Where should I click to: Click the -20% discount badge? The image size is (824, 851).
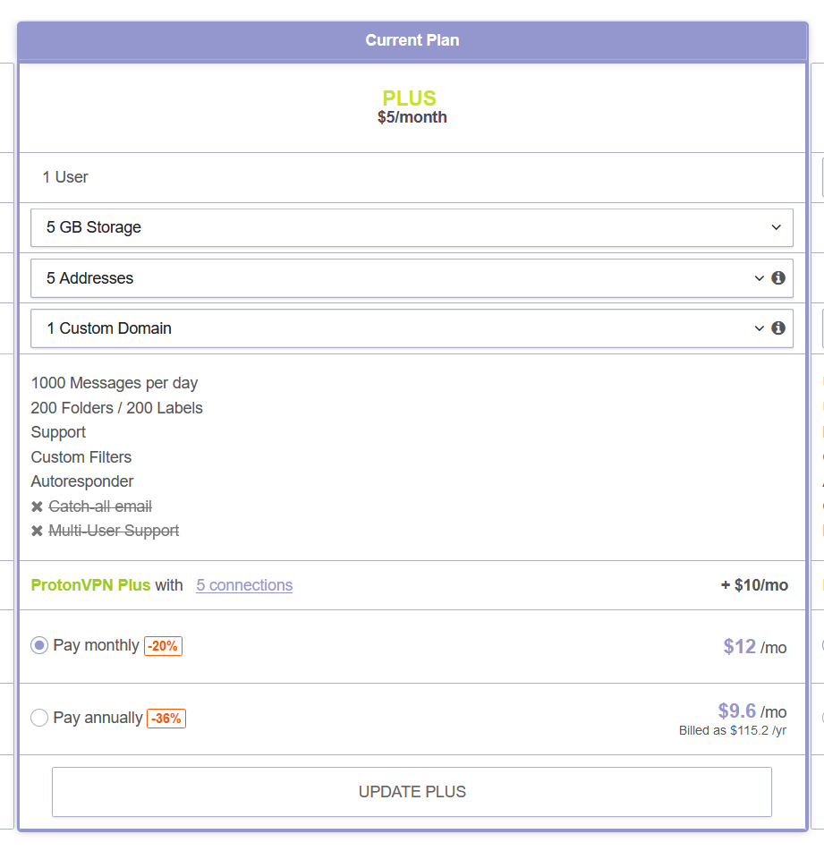pos(163,646)
